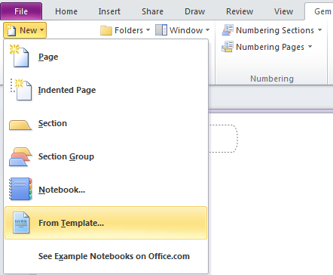333x275 pixels.
Task: Click the Folders button label
Action: [129, 30]
